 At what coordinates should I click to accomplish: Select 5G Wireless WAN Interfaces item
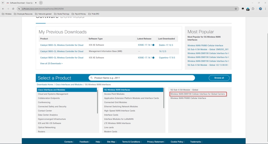pos(133,90)
